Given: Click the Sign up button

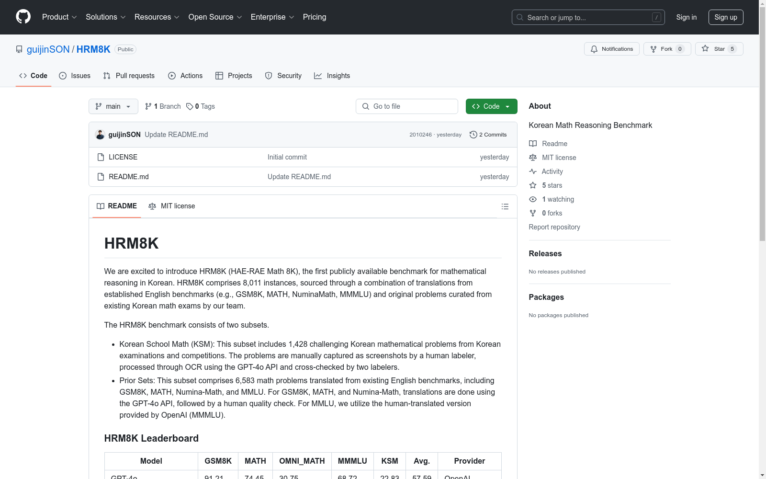Looking at the screenshot, I should tap(726, 17).
